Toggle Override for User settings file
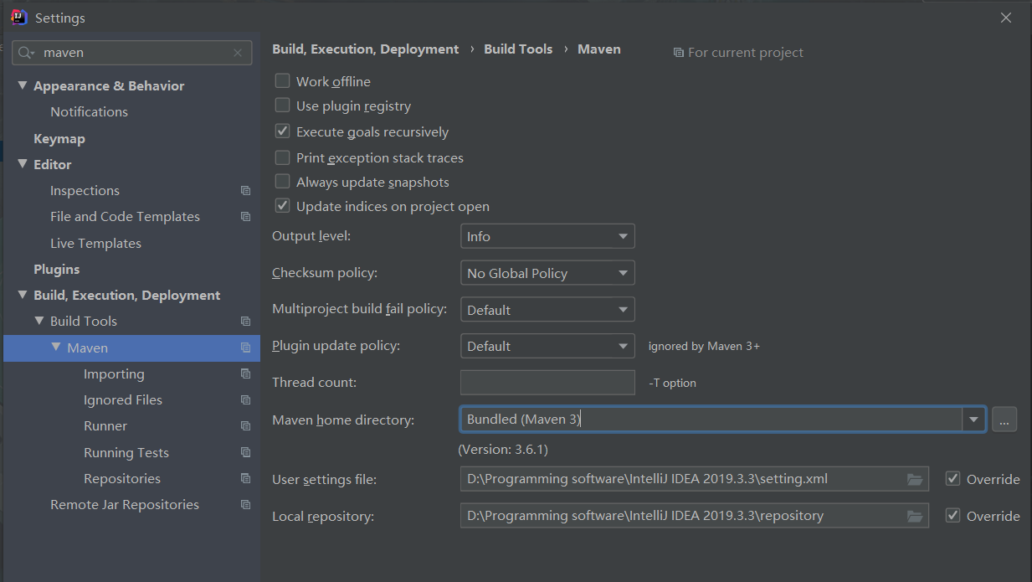The width and height of the screenshot is (1032, 582). tap(952, 479)
